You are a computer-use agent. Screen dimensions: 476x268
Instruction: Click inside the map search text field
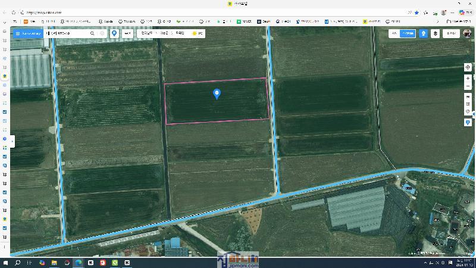pyautogui.click(x=65, y=33)
